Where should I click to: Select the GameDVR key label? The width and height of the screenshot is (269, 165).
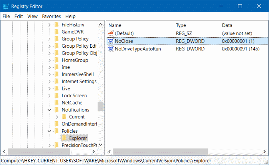[x=73, y=32]
